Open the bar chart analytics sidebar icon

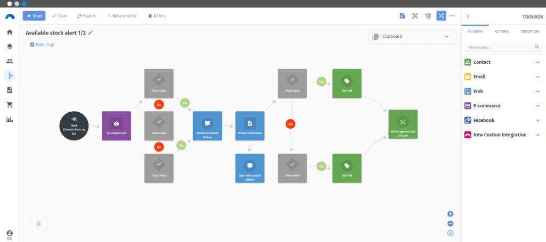10,119
